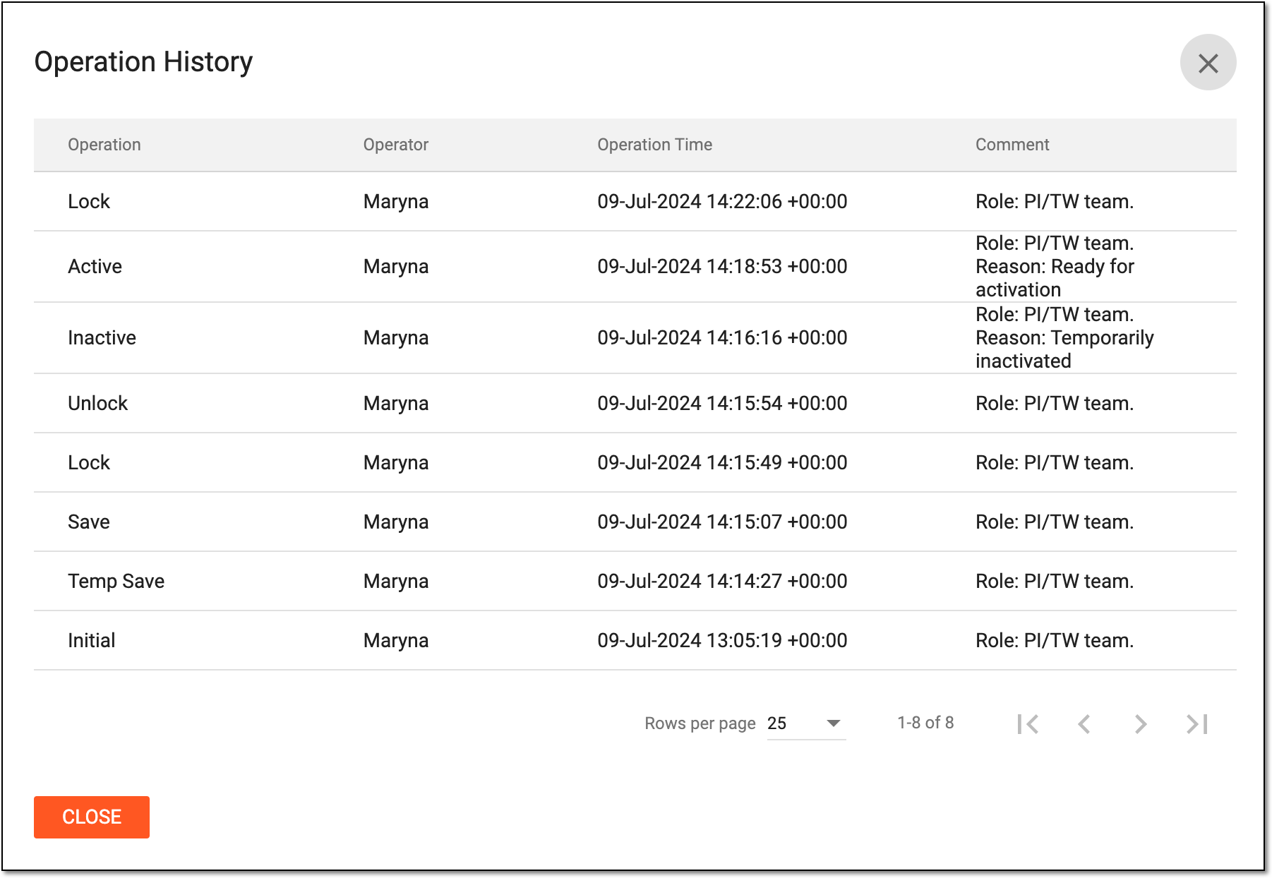Viewport: 1272px width, 878px height.
Task: Click timestamp 09-Jul-2024 14:14:27 +00:00
Action: 722,581
